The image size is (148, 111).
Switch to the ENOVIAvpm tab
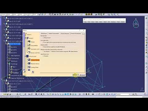[x=44, y=34]
